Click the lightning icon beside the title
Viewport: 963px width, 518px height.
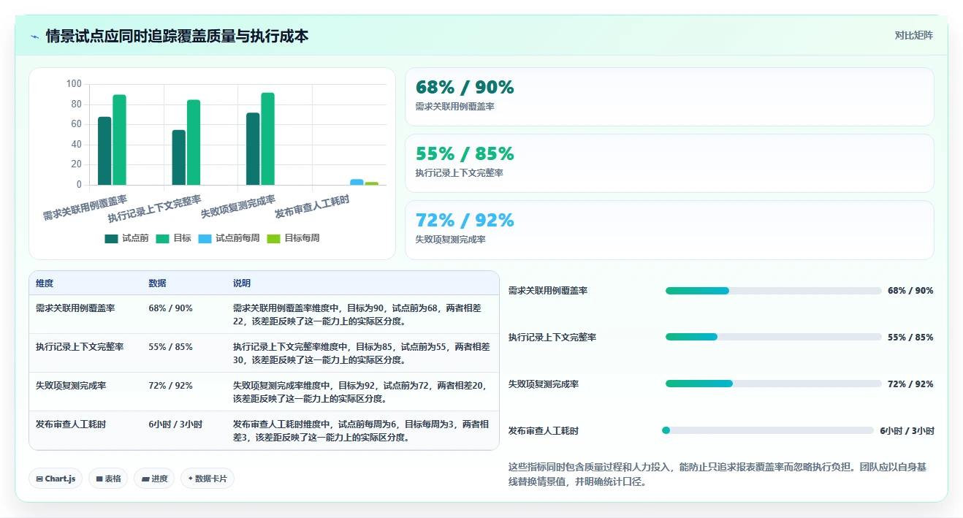(x=35, y=36)
